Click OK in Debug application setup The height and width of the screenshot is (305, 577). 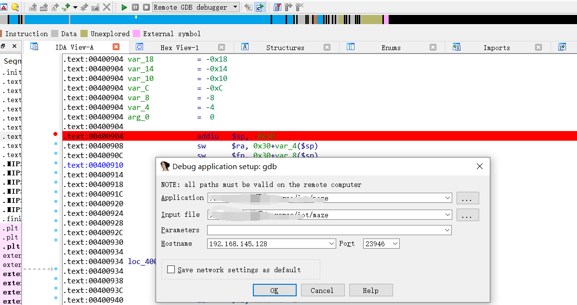274,290
